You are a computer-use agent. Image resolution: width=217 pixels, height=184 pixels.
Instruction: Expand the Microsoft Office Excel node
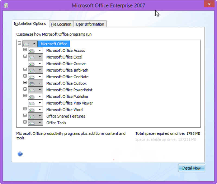tap(25, 56)
